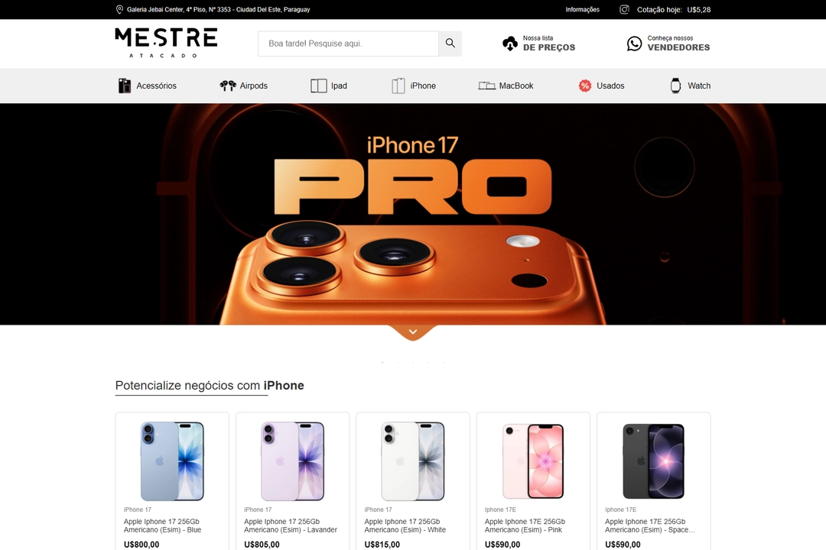Go to the MacBook category
Screen dimensions: 826x550
pos(506,86)
